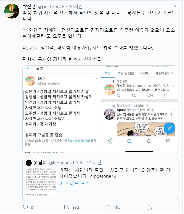Screen dimensions: 184x214
Task: Open the 마음에 들어요 tab
Action: [164, 73]
